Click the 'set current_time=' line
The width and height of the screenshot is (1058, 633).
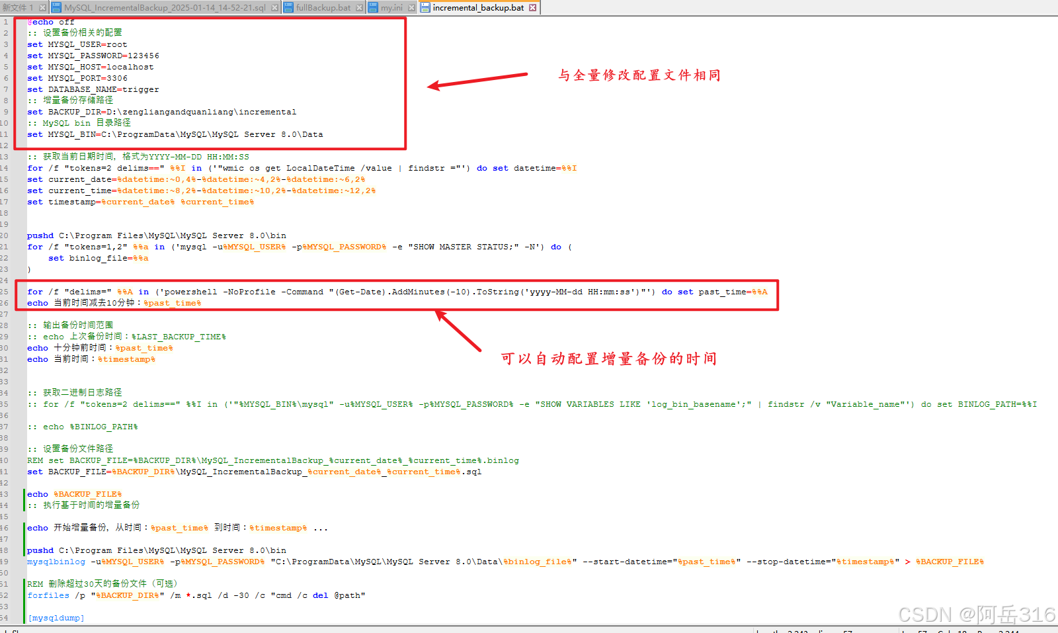(202, 190)
